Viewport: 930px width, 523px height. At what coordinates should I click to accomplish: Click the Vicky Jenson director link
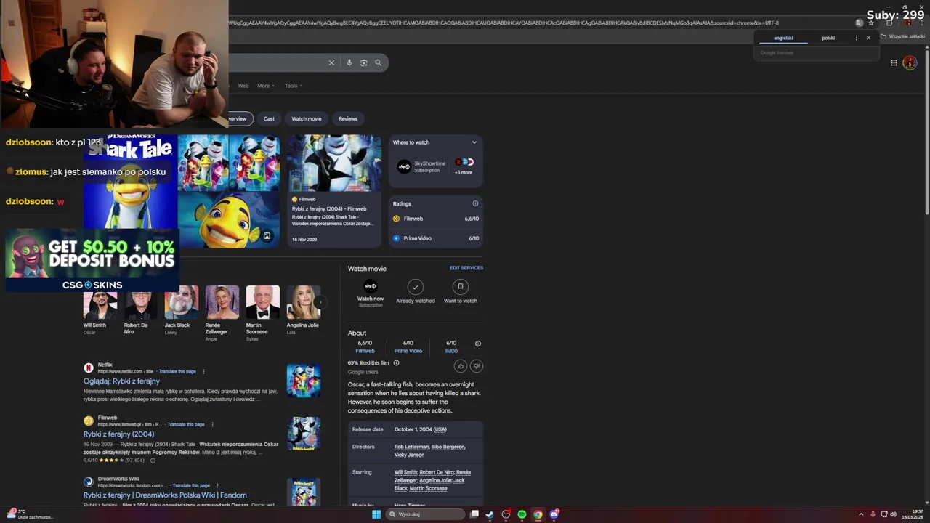click(x=409, y=455)
